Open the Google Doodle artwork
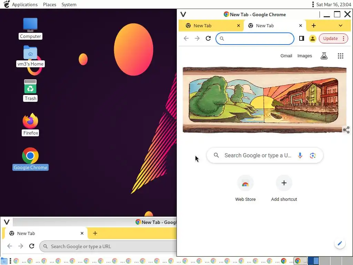 tap(264, 100)
